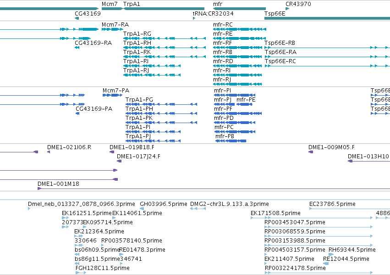This screenshot has width=390, height=275.
Task: Select EST EK212364.5prime
Action: 79,236
